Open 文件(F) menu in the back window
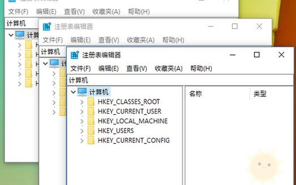Screen dimensions: 296x185 18,12
